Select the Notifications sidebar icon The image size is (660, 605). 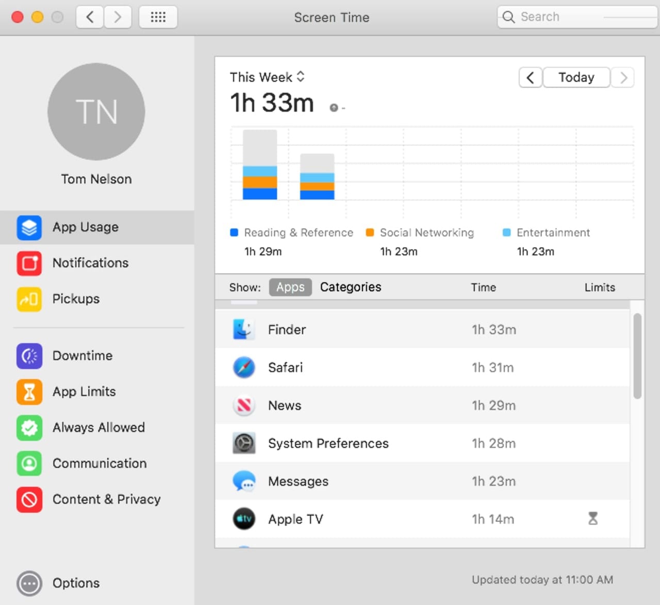pos(29,263)
